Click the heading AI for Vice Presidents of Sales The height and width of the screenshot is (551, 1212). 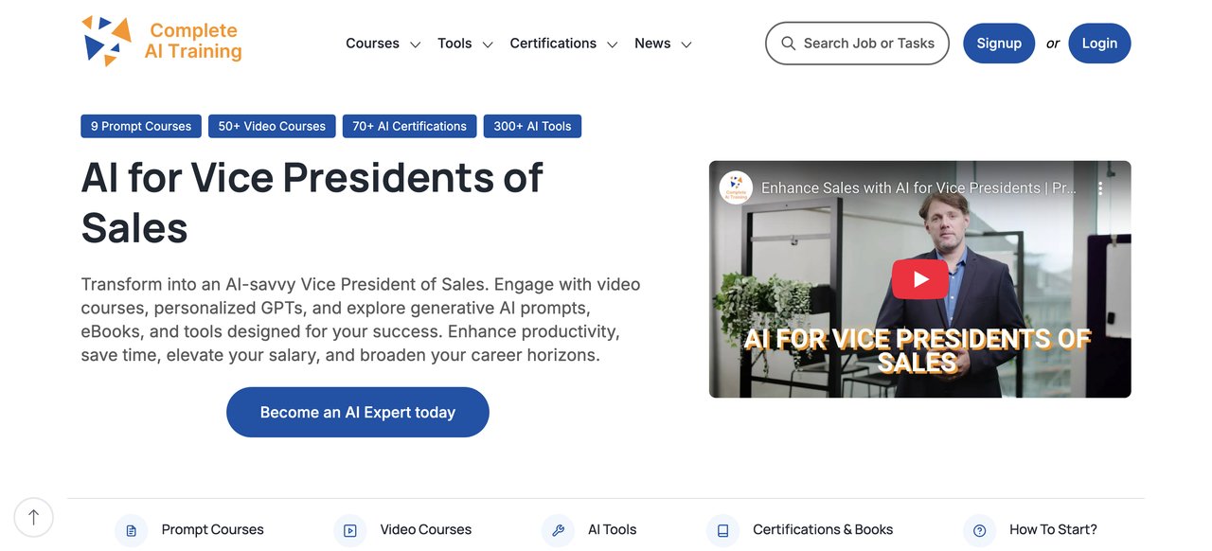(312, 203)
